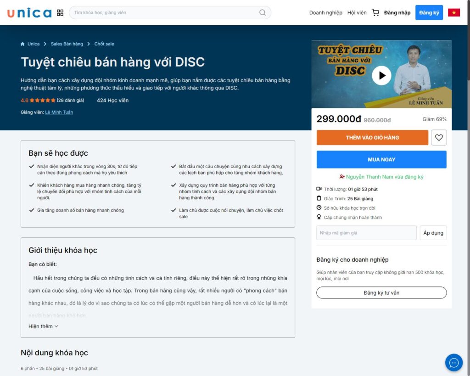Viewport: 470px width, 376px height.
Task: Expand description with Hiện thêm
Action: pos(43,326)
